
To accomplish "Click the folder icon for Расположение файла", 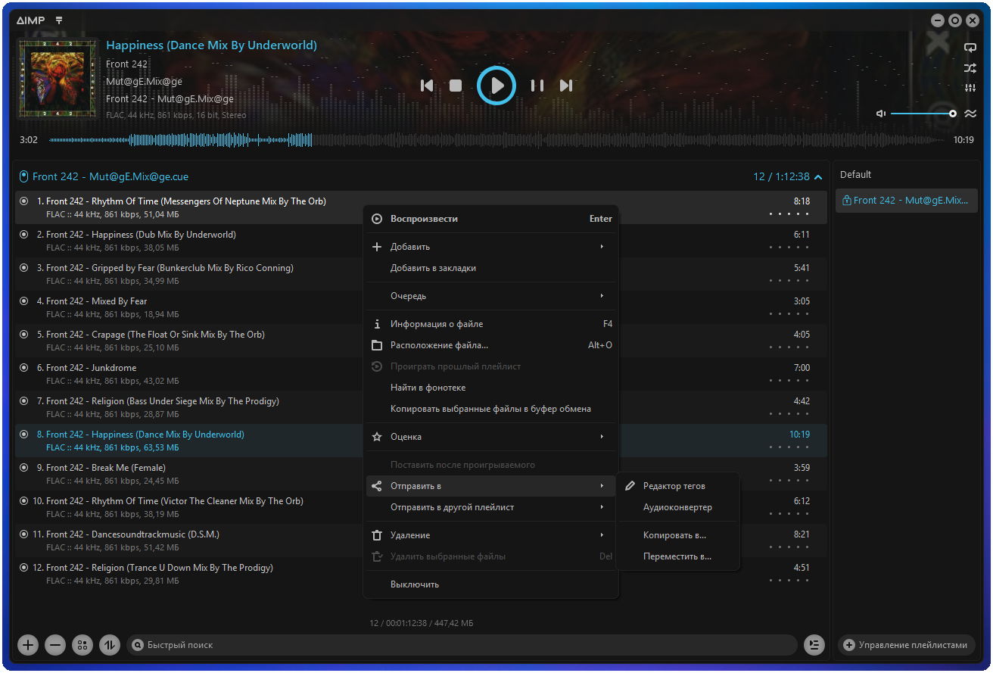I will click(x=377, y=345).
